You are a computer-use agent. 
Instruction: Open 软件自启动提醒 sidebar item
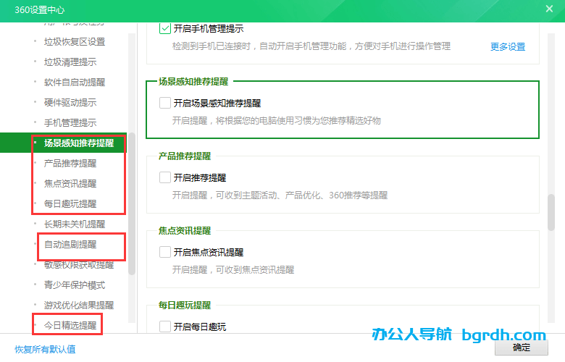[x=75, y=82]
